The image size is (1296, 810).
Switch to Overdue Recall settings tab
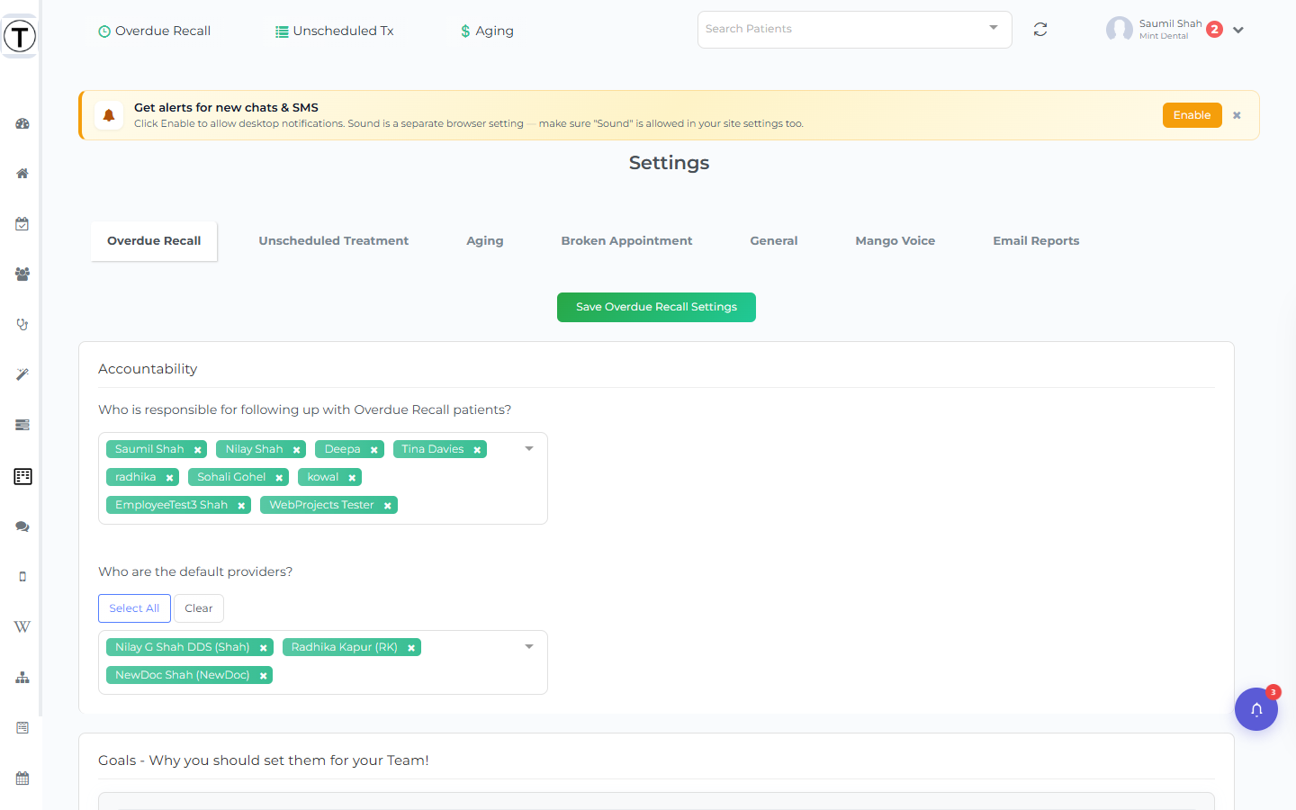tap(154, 241)
